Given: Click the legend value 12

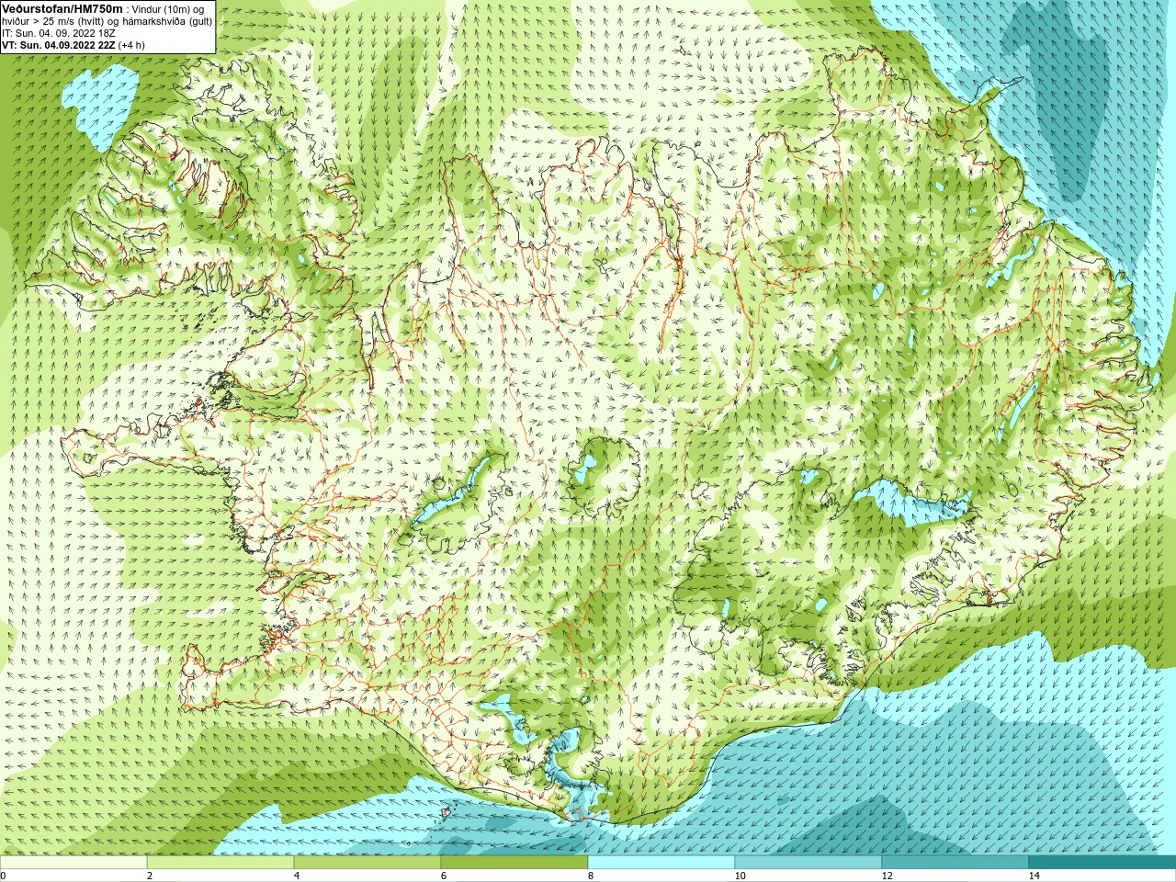Looking at the screenshot, I should point(887,876).
